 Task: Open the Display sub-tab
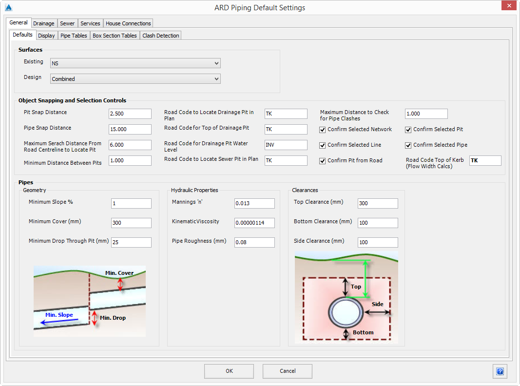[46, 36]
